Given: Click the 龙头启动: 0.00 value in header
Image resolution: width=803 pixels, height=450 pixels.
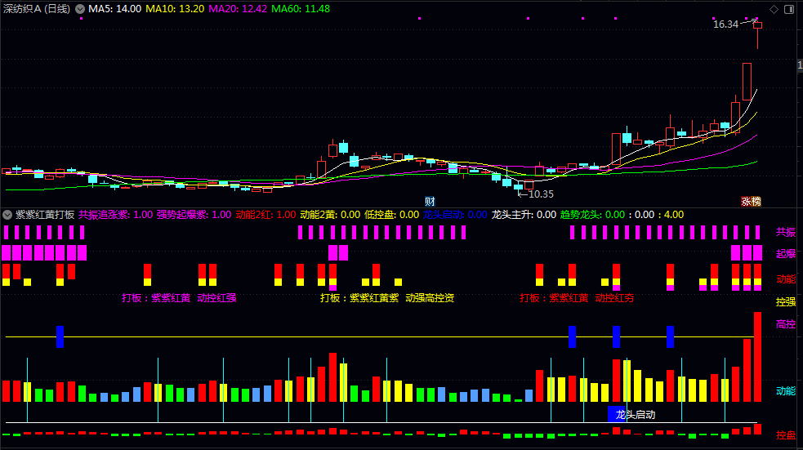Looking at the screenshot, I should point(455,215).
